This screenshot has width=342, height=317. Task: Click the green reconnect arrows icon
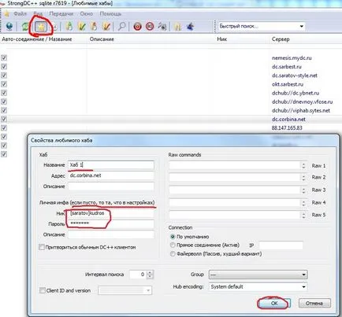[x=25, y=27]
